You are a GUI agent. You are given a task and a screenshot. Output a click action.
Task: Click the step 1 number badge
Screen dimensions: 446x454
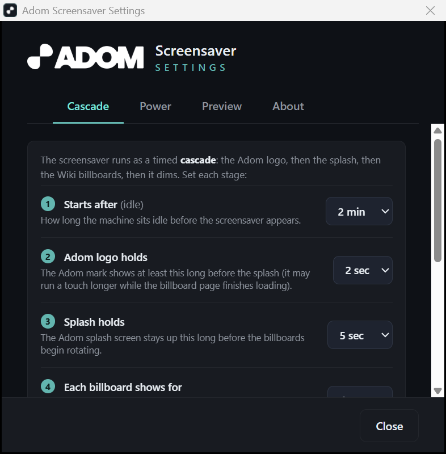[48, 204]
